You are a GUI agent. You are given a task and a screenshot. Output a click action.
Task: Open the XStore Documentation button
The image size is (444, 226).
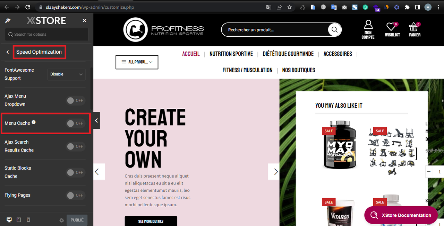coord(401,215)
